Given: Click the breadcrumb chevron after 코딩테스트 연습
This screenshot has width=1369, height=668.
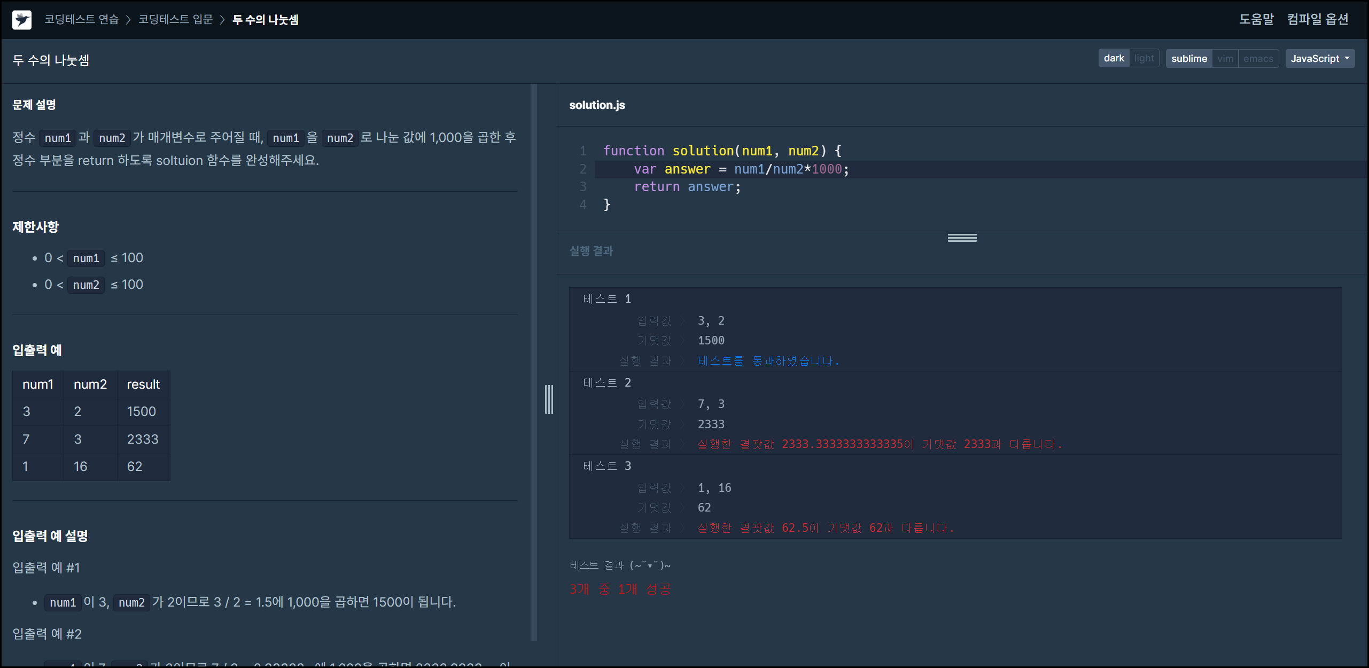Looking at the screenshot, I should click(128, 20).
